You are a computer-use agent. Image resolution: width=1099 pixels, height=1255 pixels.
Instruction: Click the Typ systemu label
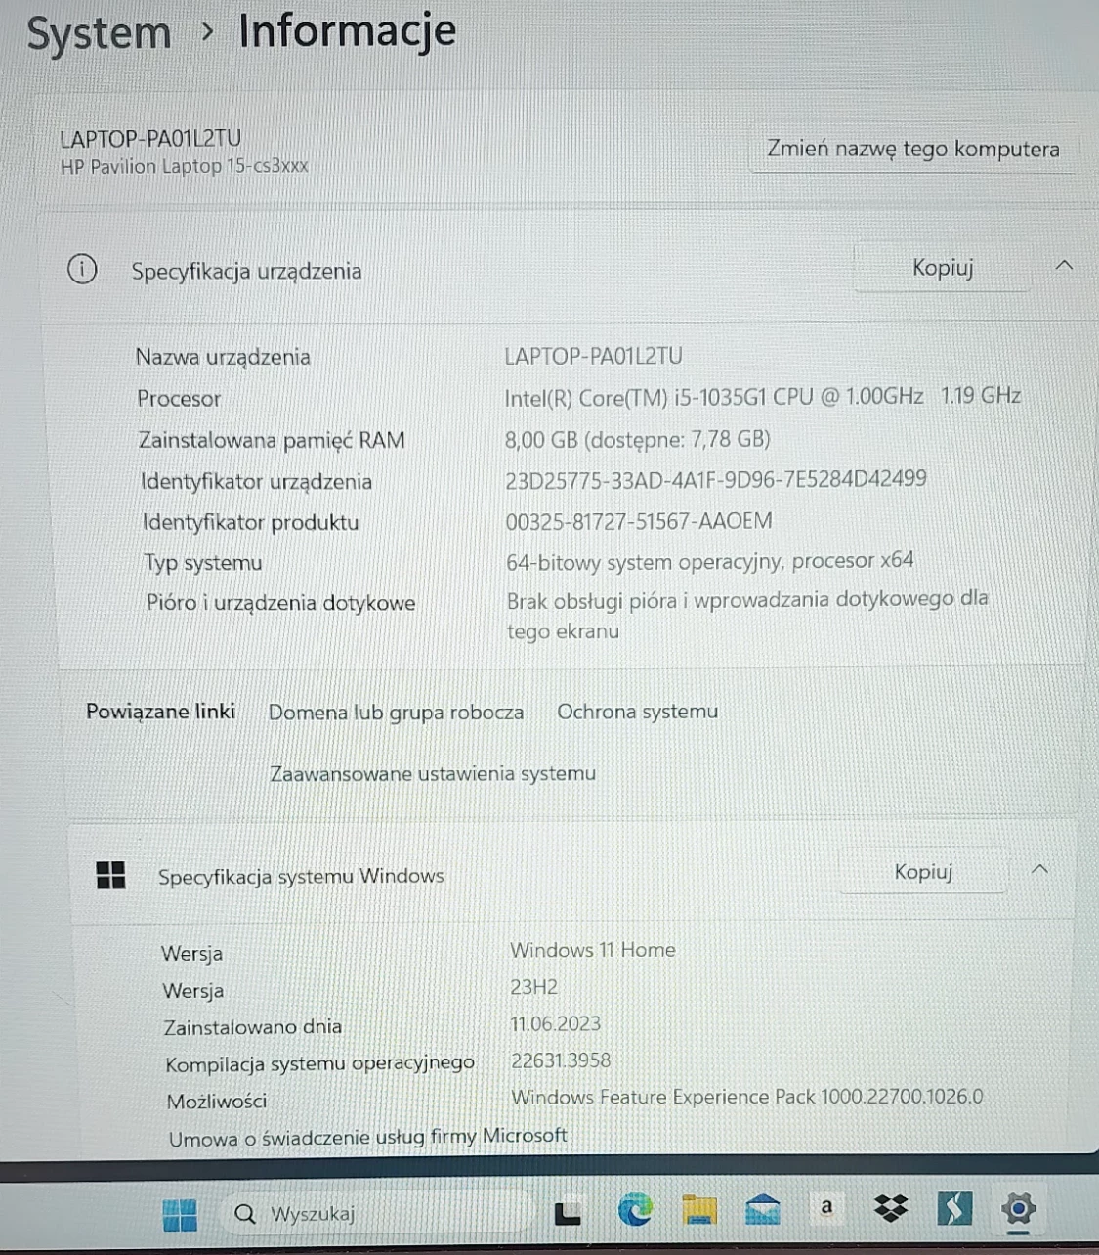pyautogui.click(x=203, y=563)
